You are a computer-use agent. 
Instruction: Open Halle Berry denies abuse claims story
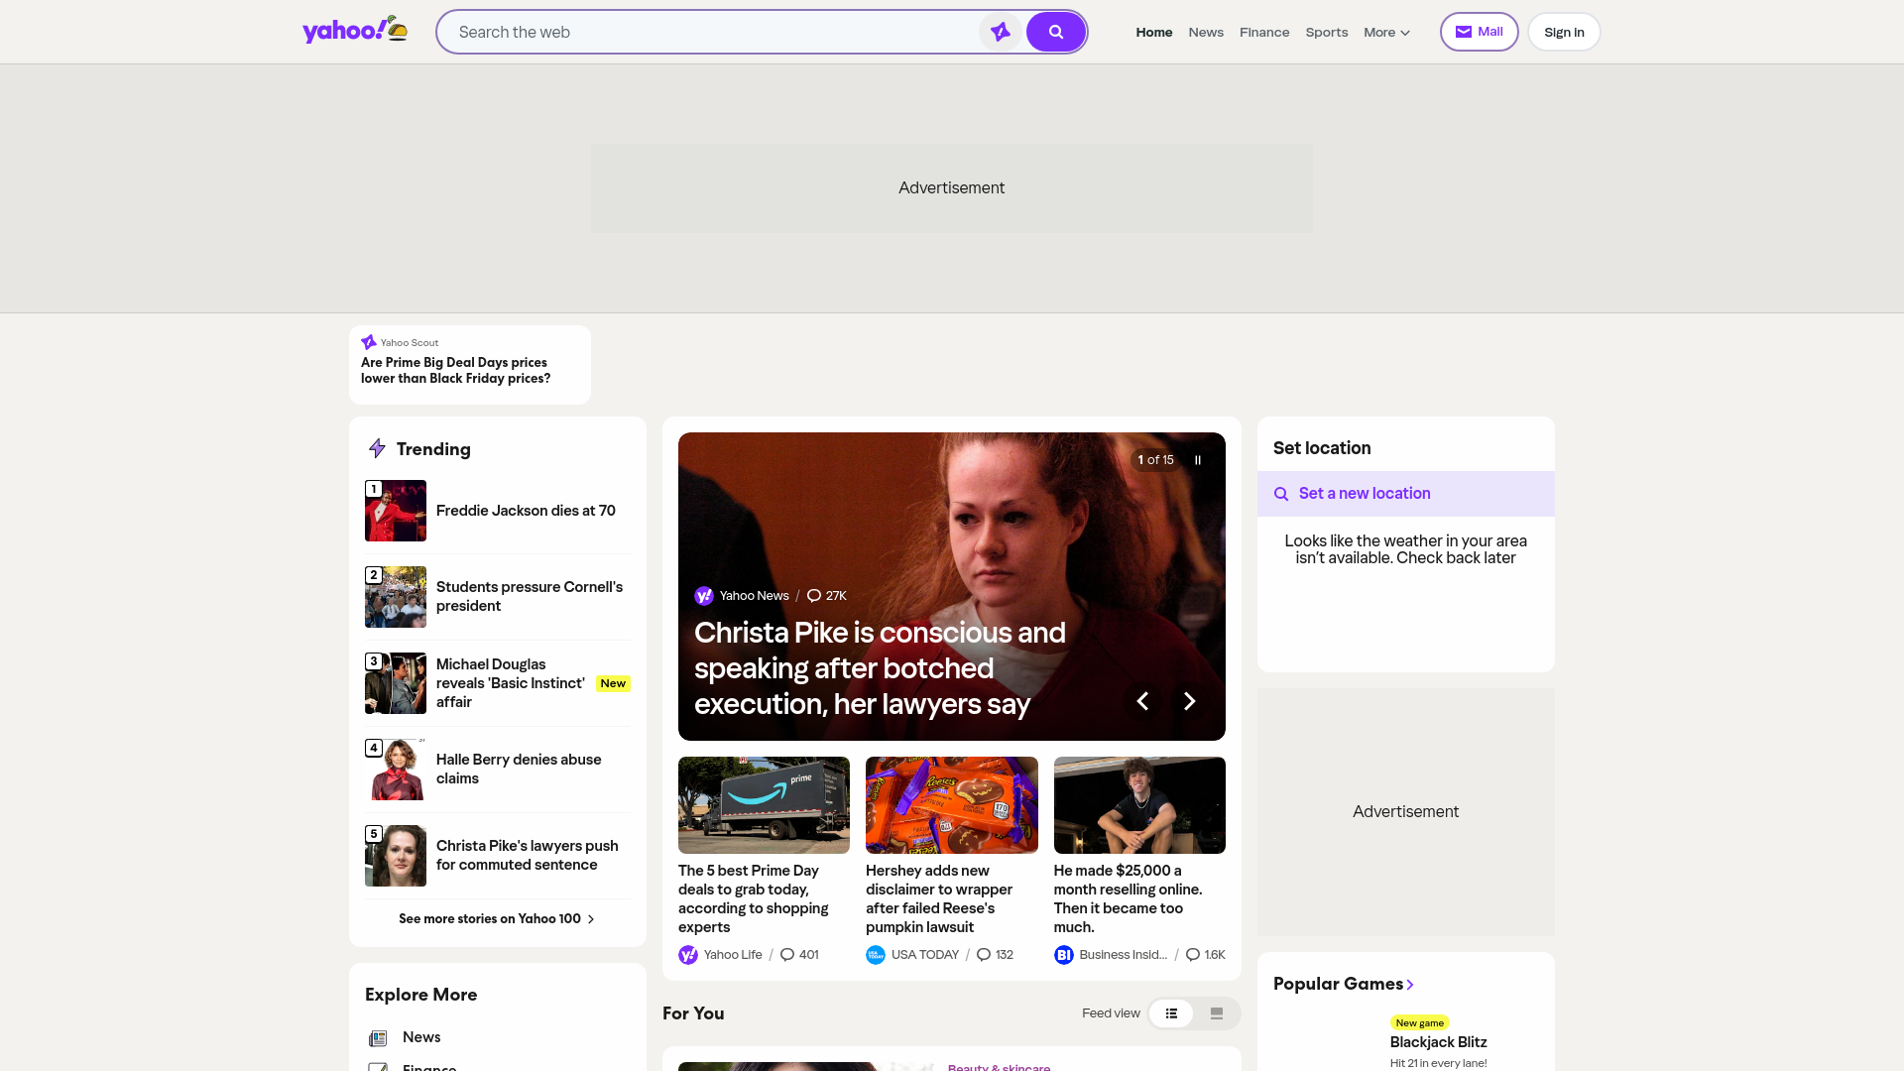(519, 769)
